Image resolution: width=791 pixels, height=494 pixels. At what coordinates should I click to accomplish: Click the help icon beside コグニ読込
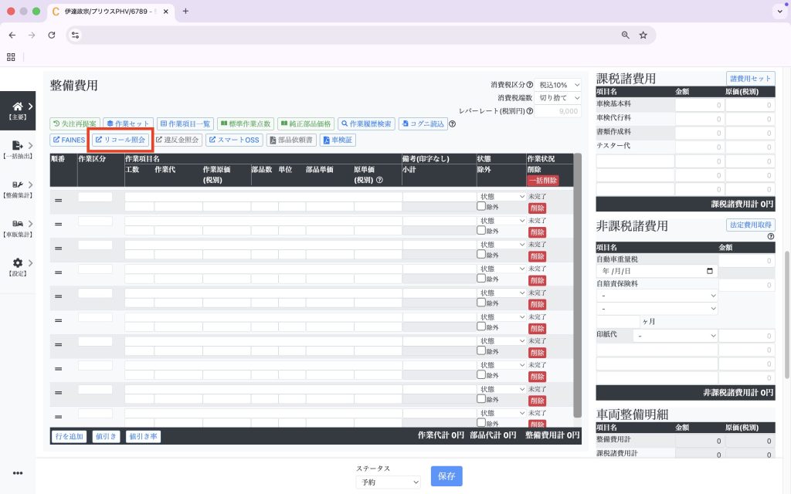[x=453, y=123]
